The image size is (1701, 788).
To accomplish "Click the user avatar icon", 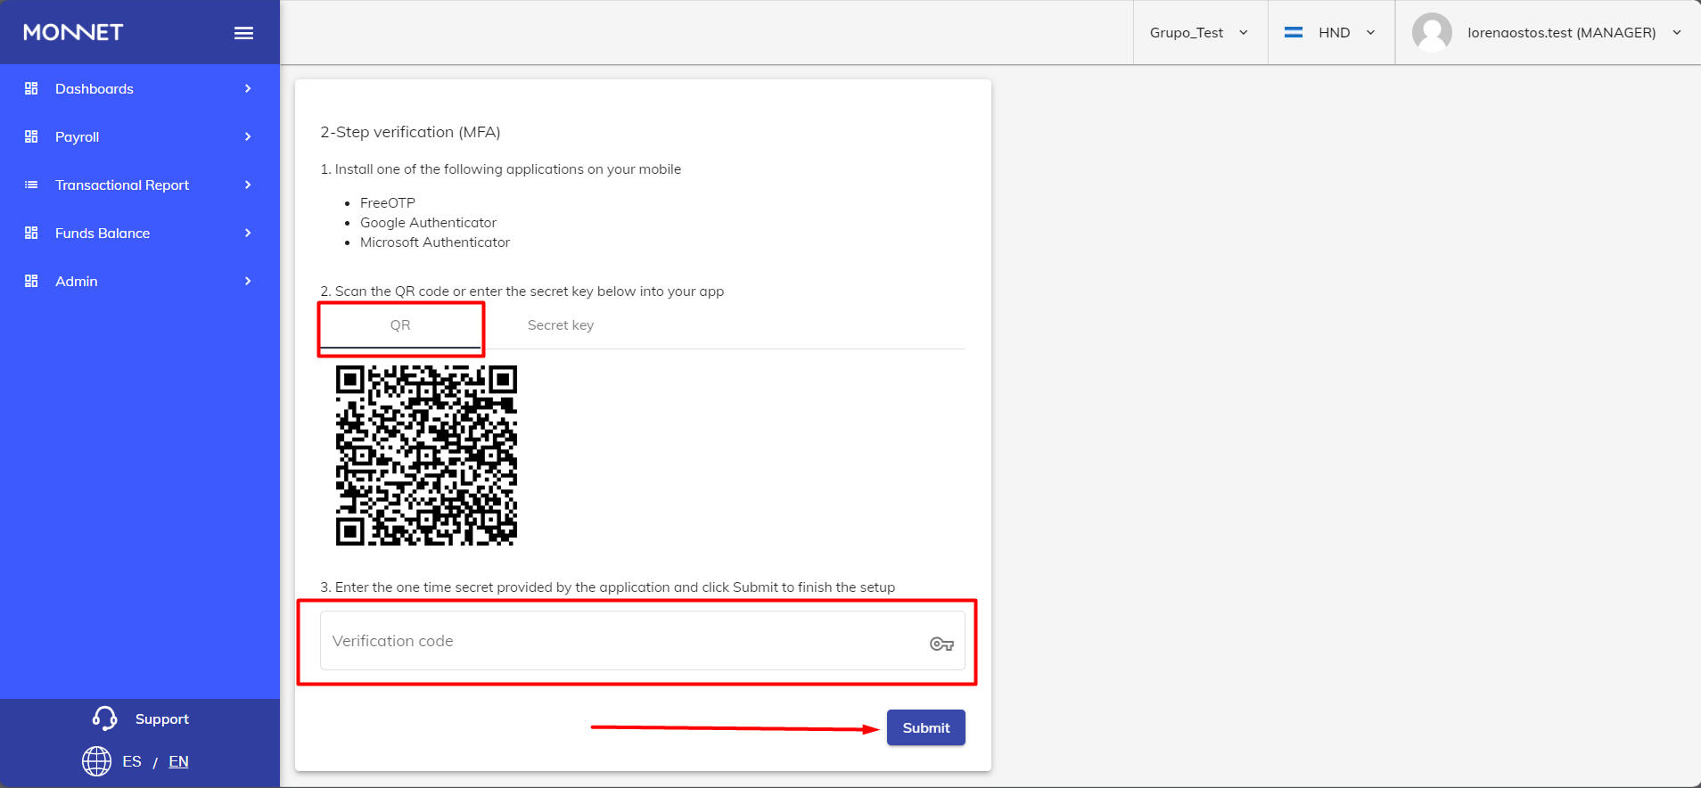I will point(1432,32).
